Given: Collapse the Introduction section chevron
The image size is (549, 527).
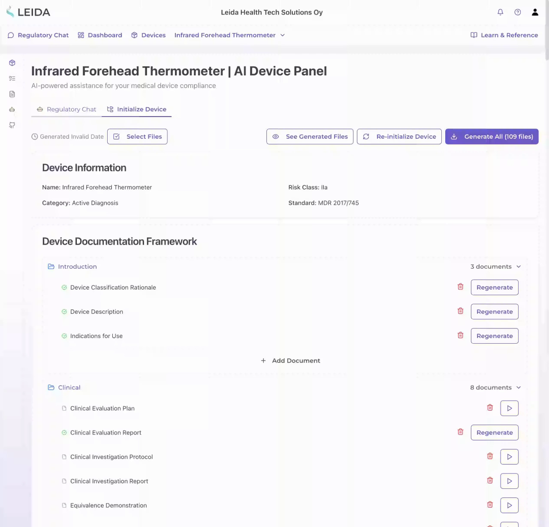Looking at the screenshot, I should point(519,266).
